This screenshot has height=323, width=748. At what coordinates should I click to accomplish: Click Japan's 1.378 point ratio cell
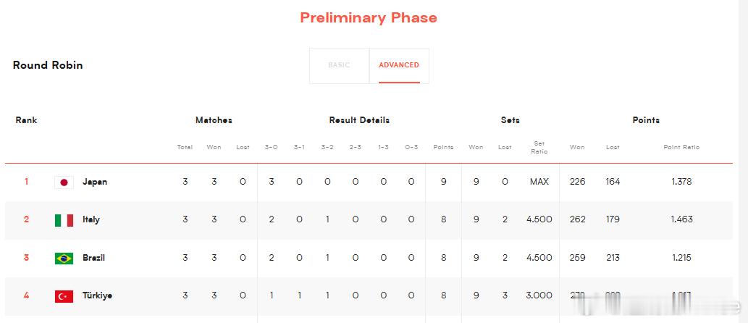[681, 182]
